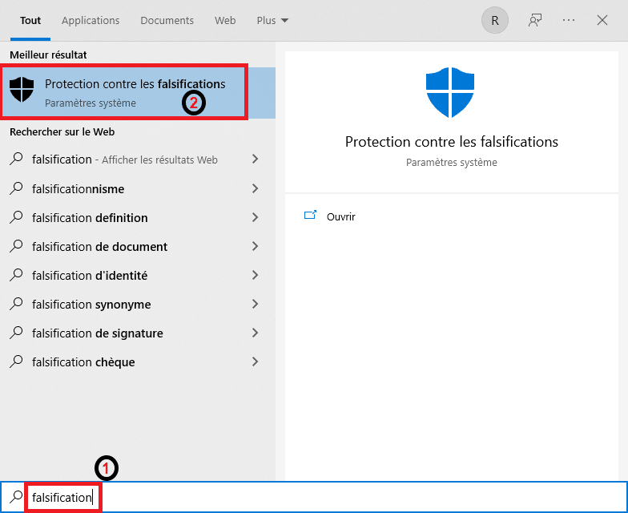Click magnifier icon beside falsification synonyme

(16, 303)
